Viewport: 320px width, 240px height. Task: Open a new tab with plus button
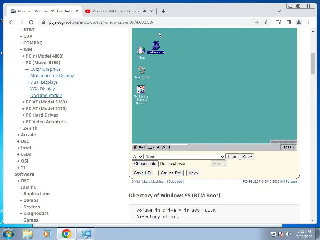tap(163, 11)
